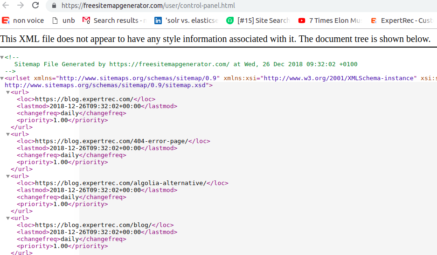Click changefreq daily under algolia-alternative
The height and width of the screenshot is (255, 437).
tap(69, 197)
